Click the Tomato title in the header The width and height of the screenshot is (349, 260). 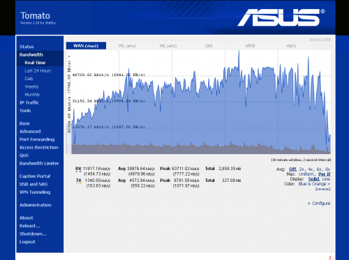point(35,15)
